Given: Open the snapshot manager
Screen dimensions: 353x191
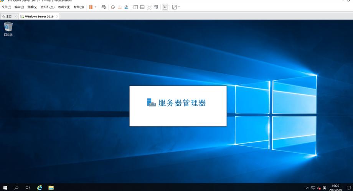Looking at the screenshot, I should (x=126, y=7).
